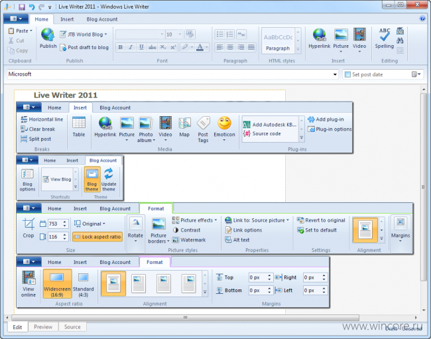Click Lock aspect ratio button
Image resolution: width=431 pixels, height=339 pixels.
(97, 237)
